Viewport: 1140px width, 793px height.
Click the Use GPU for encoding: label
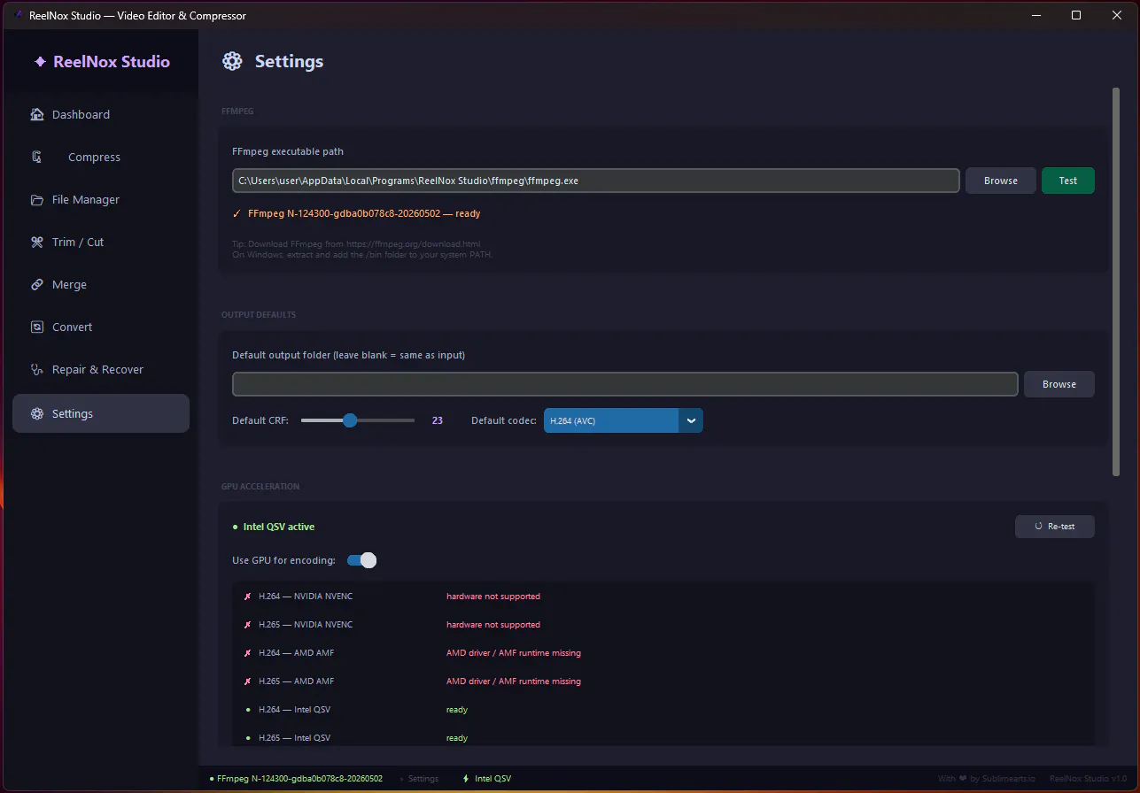tap(283, 560)
